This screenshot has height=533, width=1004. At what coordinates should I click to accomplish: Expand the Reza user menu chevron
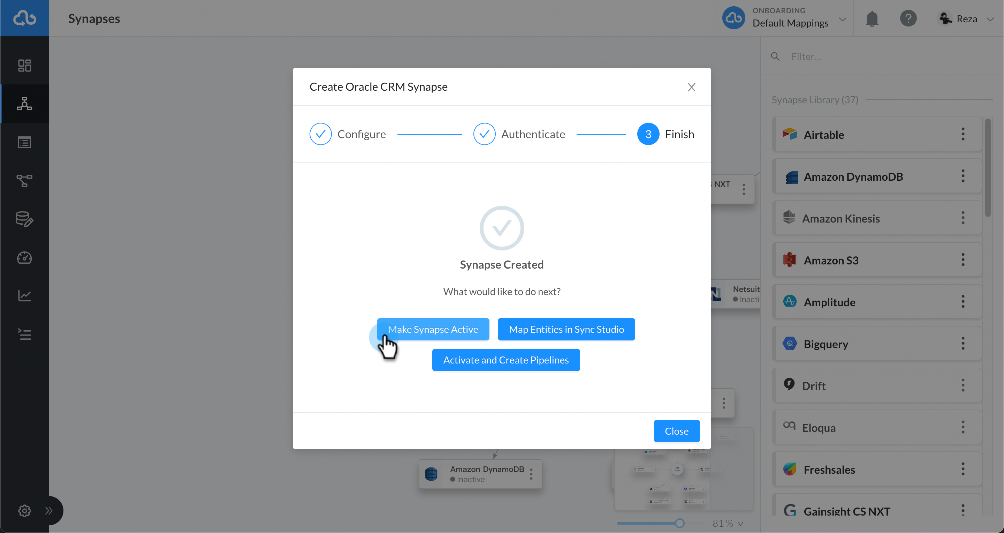pos(990,19)
